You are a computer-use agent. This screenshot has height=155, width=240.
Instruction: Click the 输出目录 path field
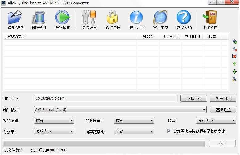pos(106,98)
